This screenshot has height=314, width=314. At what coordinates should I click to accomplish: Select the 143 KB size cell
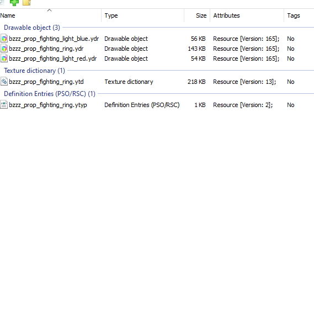click(196, 49)
